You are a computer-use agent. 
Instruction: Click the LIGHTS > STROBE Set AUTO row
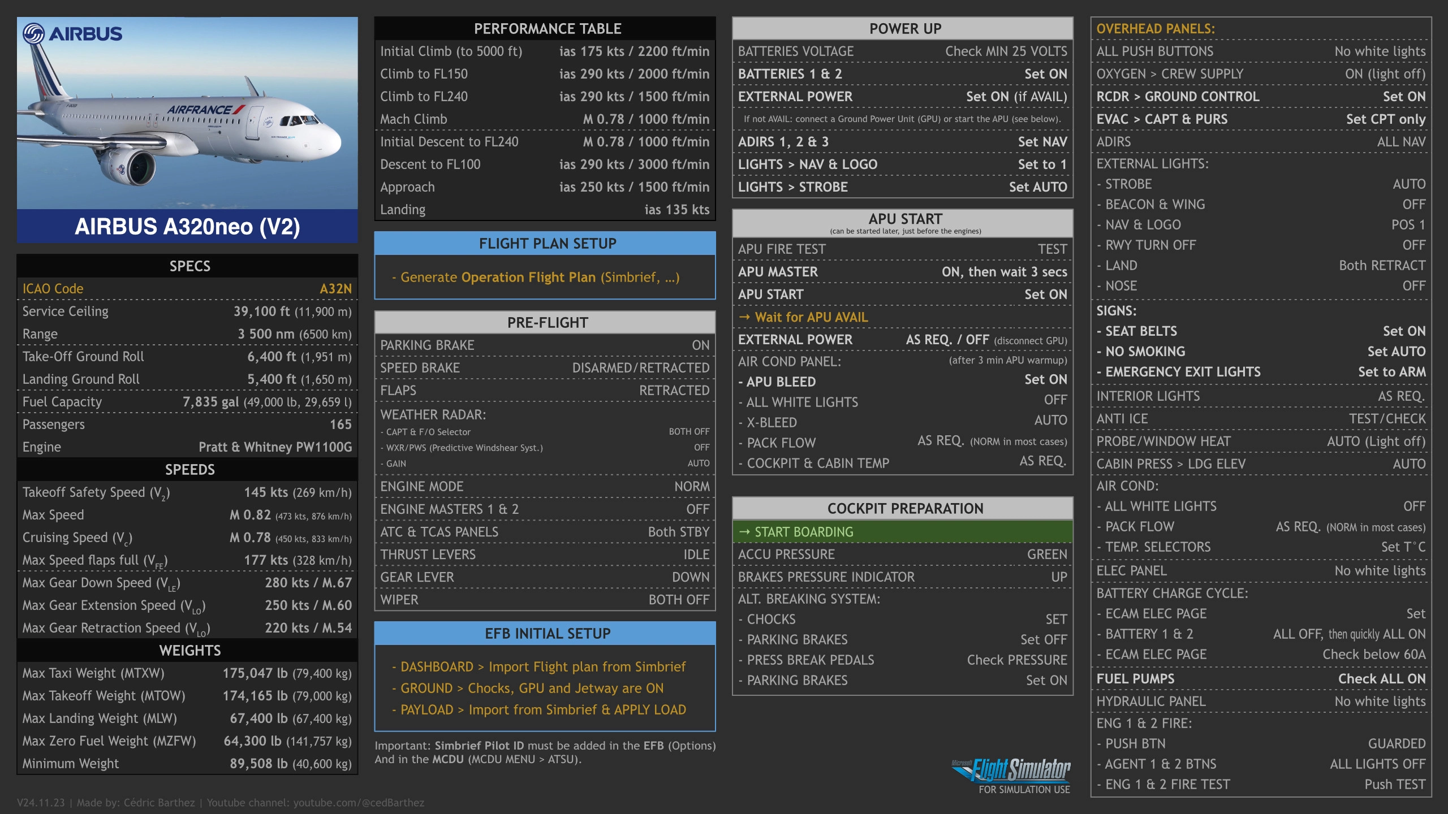coord(903,187)
